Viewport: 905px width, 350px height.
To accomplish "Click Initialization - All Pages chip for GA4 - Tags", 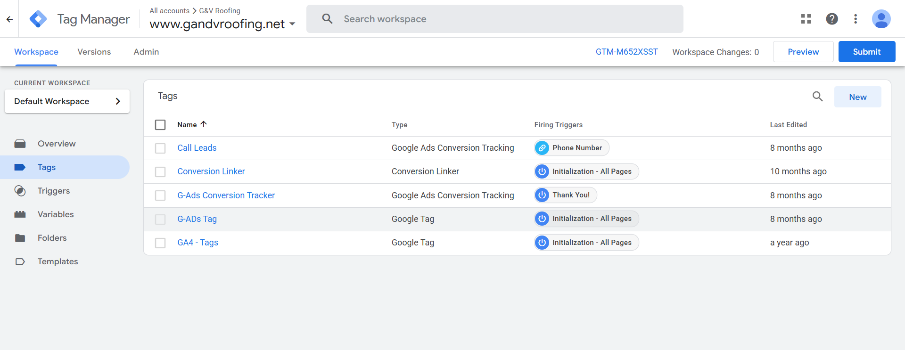I will click(586, 243).
